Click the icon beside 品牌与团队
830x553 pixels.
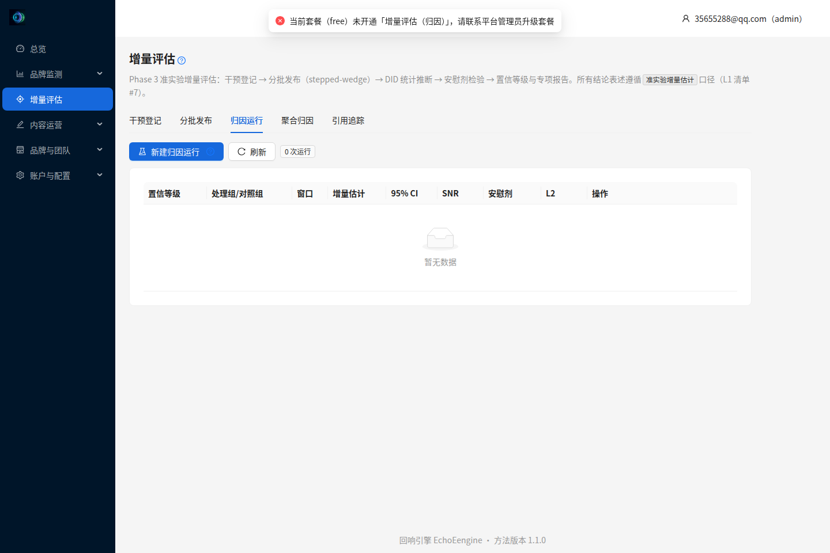coord(20,150)
